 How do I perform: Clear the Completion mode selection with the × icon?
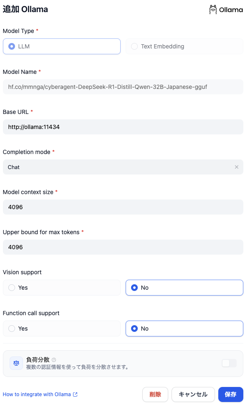(237, 167)
